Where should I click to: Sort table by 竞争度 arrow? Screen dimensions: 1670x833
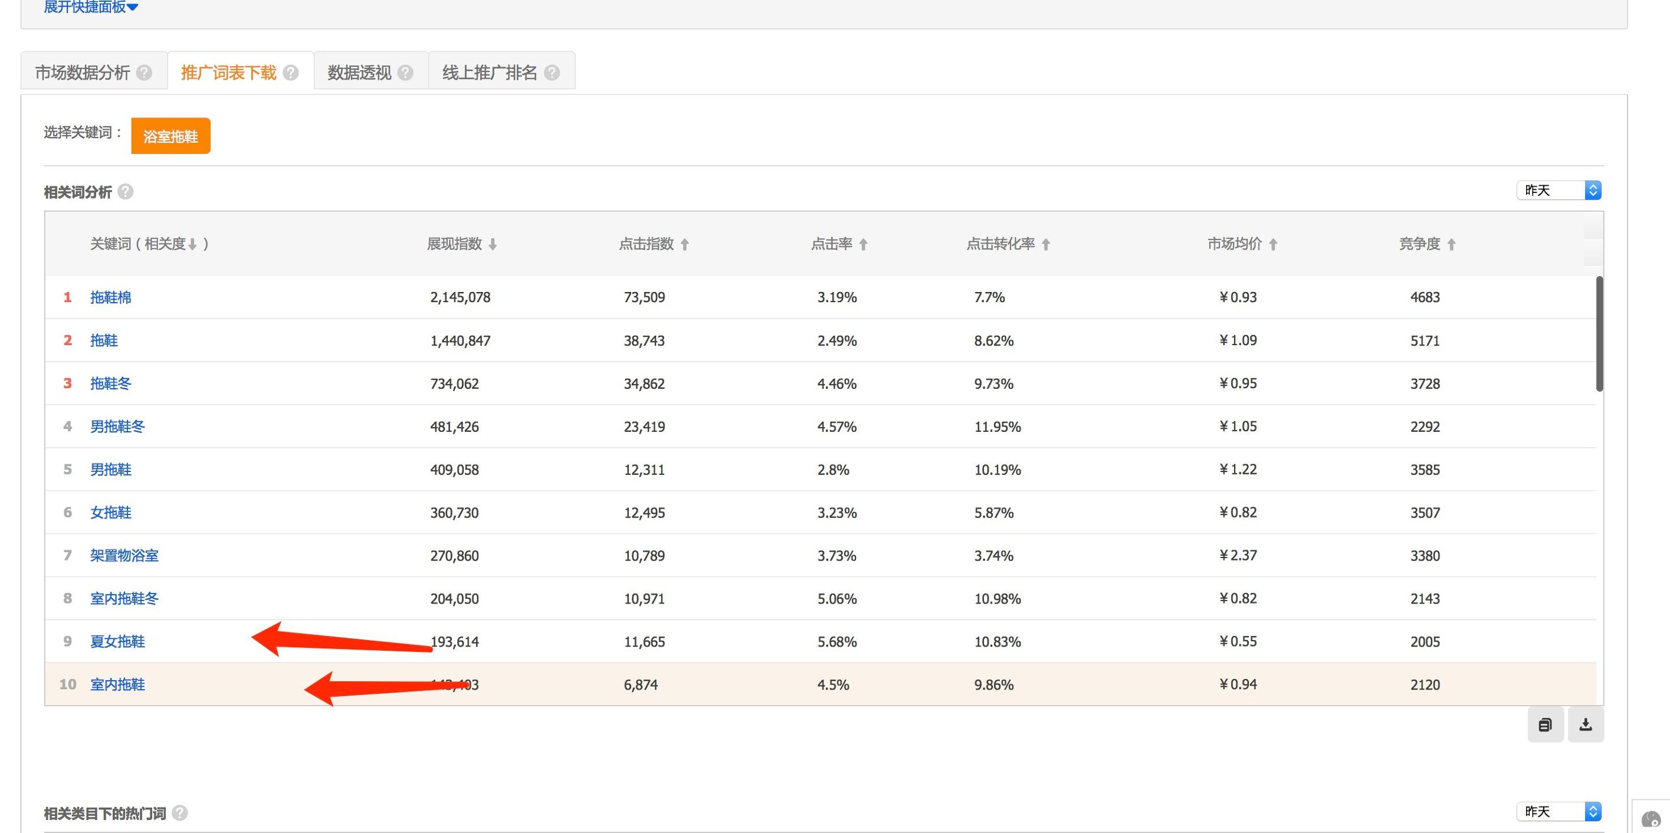1452,244
